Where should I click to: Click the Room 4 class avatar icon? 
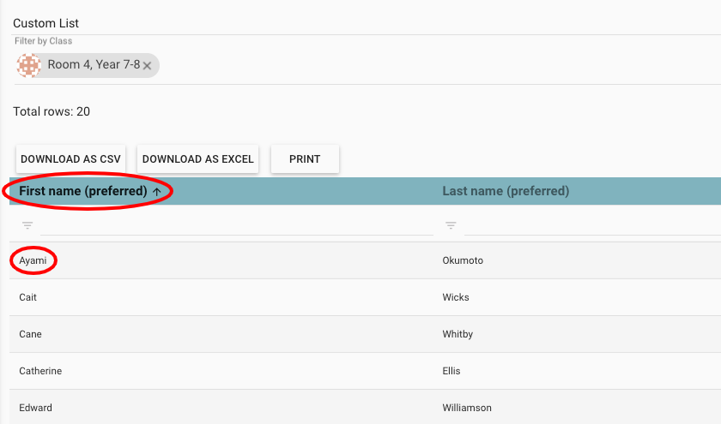pyautogui.click(x=30, y=65)
